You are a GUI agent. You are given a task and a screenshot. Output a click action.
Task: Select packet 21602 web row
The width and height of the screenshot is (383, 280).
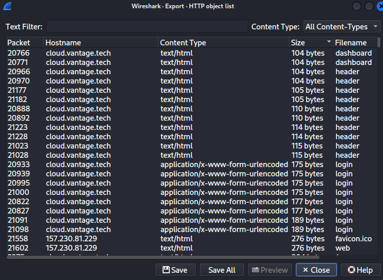(x=191, y=248)
